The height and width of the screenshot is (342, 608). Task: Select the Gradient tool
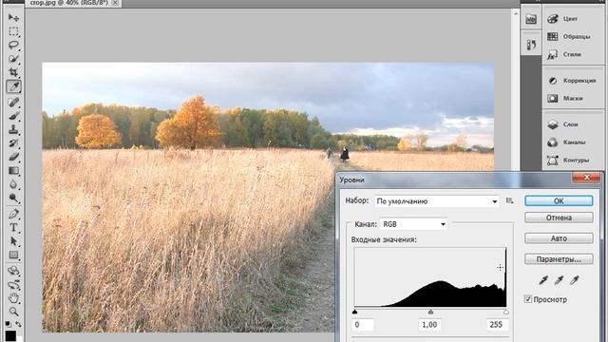coord(13,170)
